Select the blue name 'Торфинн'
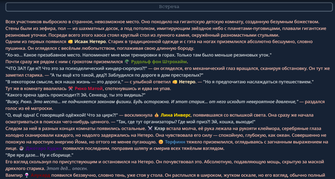 click(175, 142)
